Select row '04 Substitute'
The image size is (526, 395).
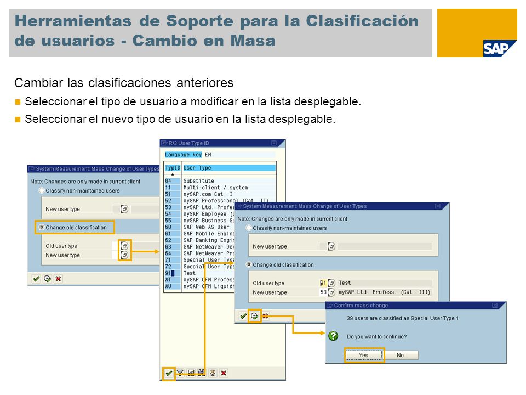[x=220, y=180]
